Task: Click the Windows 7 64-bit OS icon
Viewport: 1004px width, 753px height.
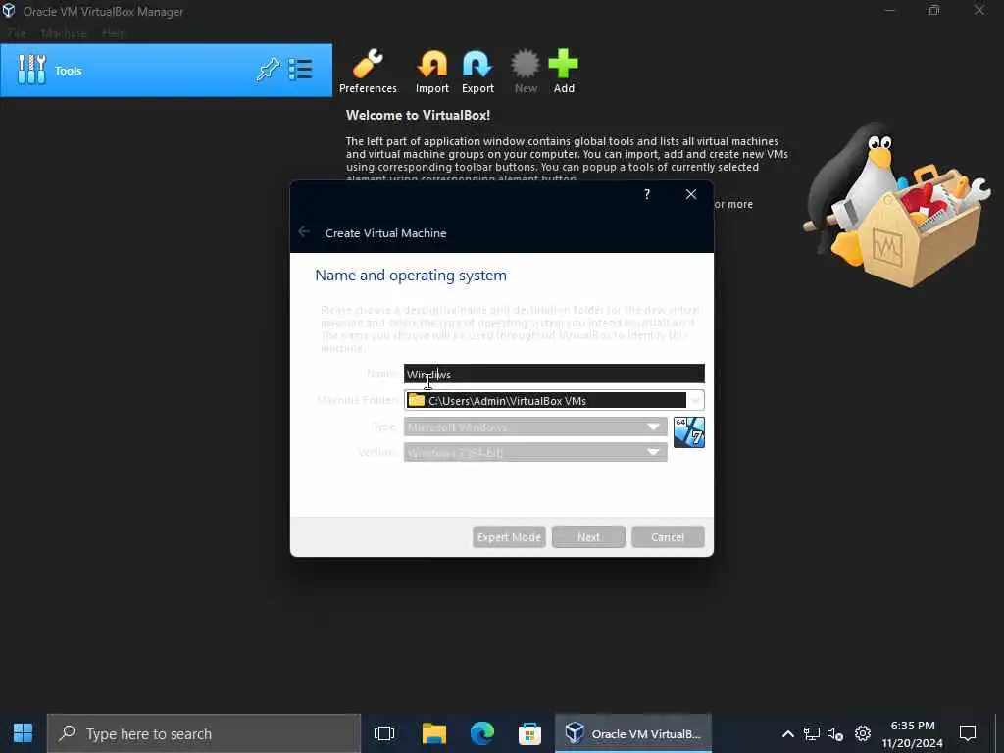Action: (x=689, y=432)
